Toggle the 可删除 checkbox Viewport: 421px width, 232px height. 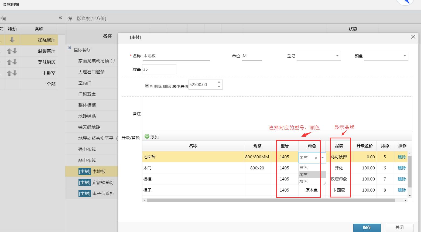coord(147,86)
